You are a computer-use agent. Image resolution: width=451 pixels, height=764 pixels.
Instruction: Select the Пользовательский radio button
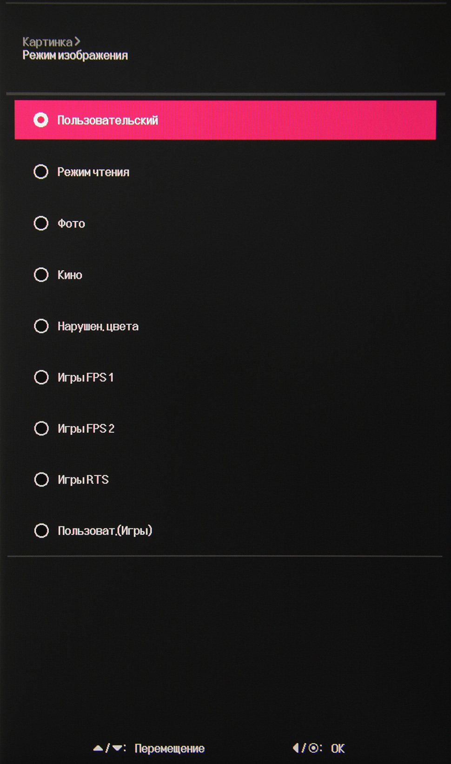point(41,120)
